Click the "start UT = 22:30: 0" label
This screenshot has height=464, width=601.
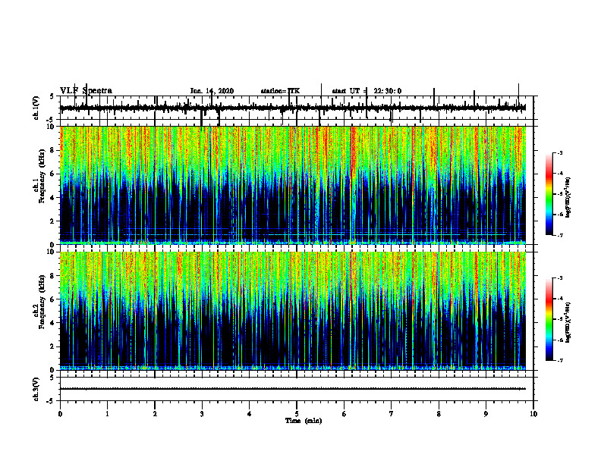pos(367,91)
